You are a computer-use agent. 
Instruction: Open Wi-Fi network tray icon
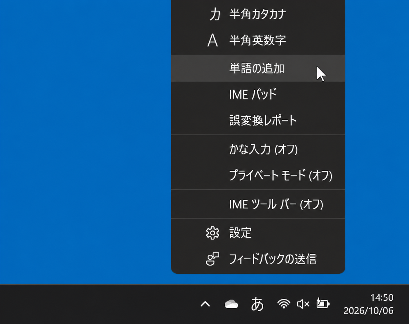[x=284, y=304]
